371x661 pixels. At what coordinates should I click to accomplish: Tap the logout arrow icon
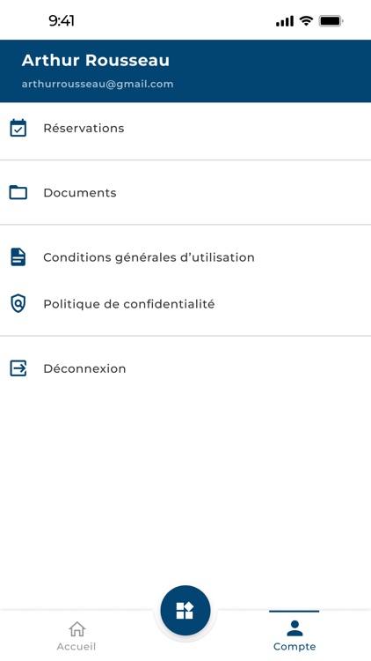coord(18,368)
